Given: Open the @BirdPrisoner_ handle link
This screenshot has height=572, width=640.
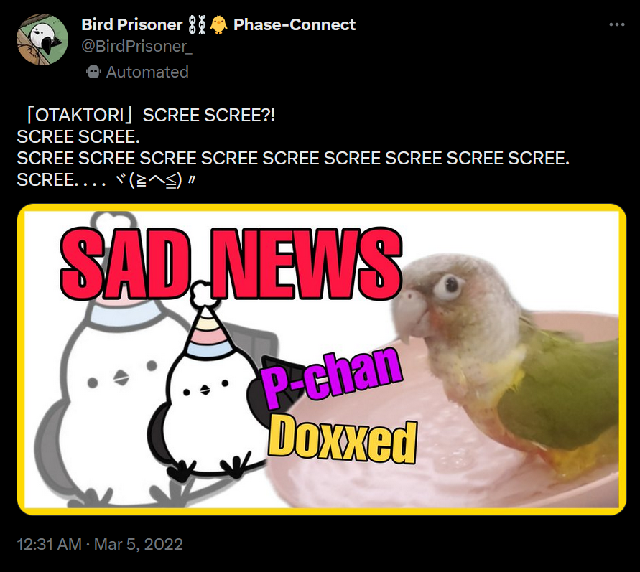Looking at the screenshot, I should [x=136, y=47].
